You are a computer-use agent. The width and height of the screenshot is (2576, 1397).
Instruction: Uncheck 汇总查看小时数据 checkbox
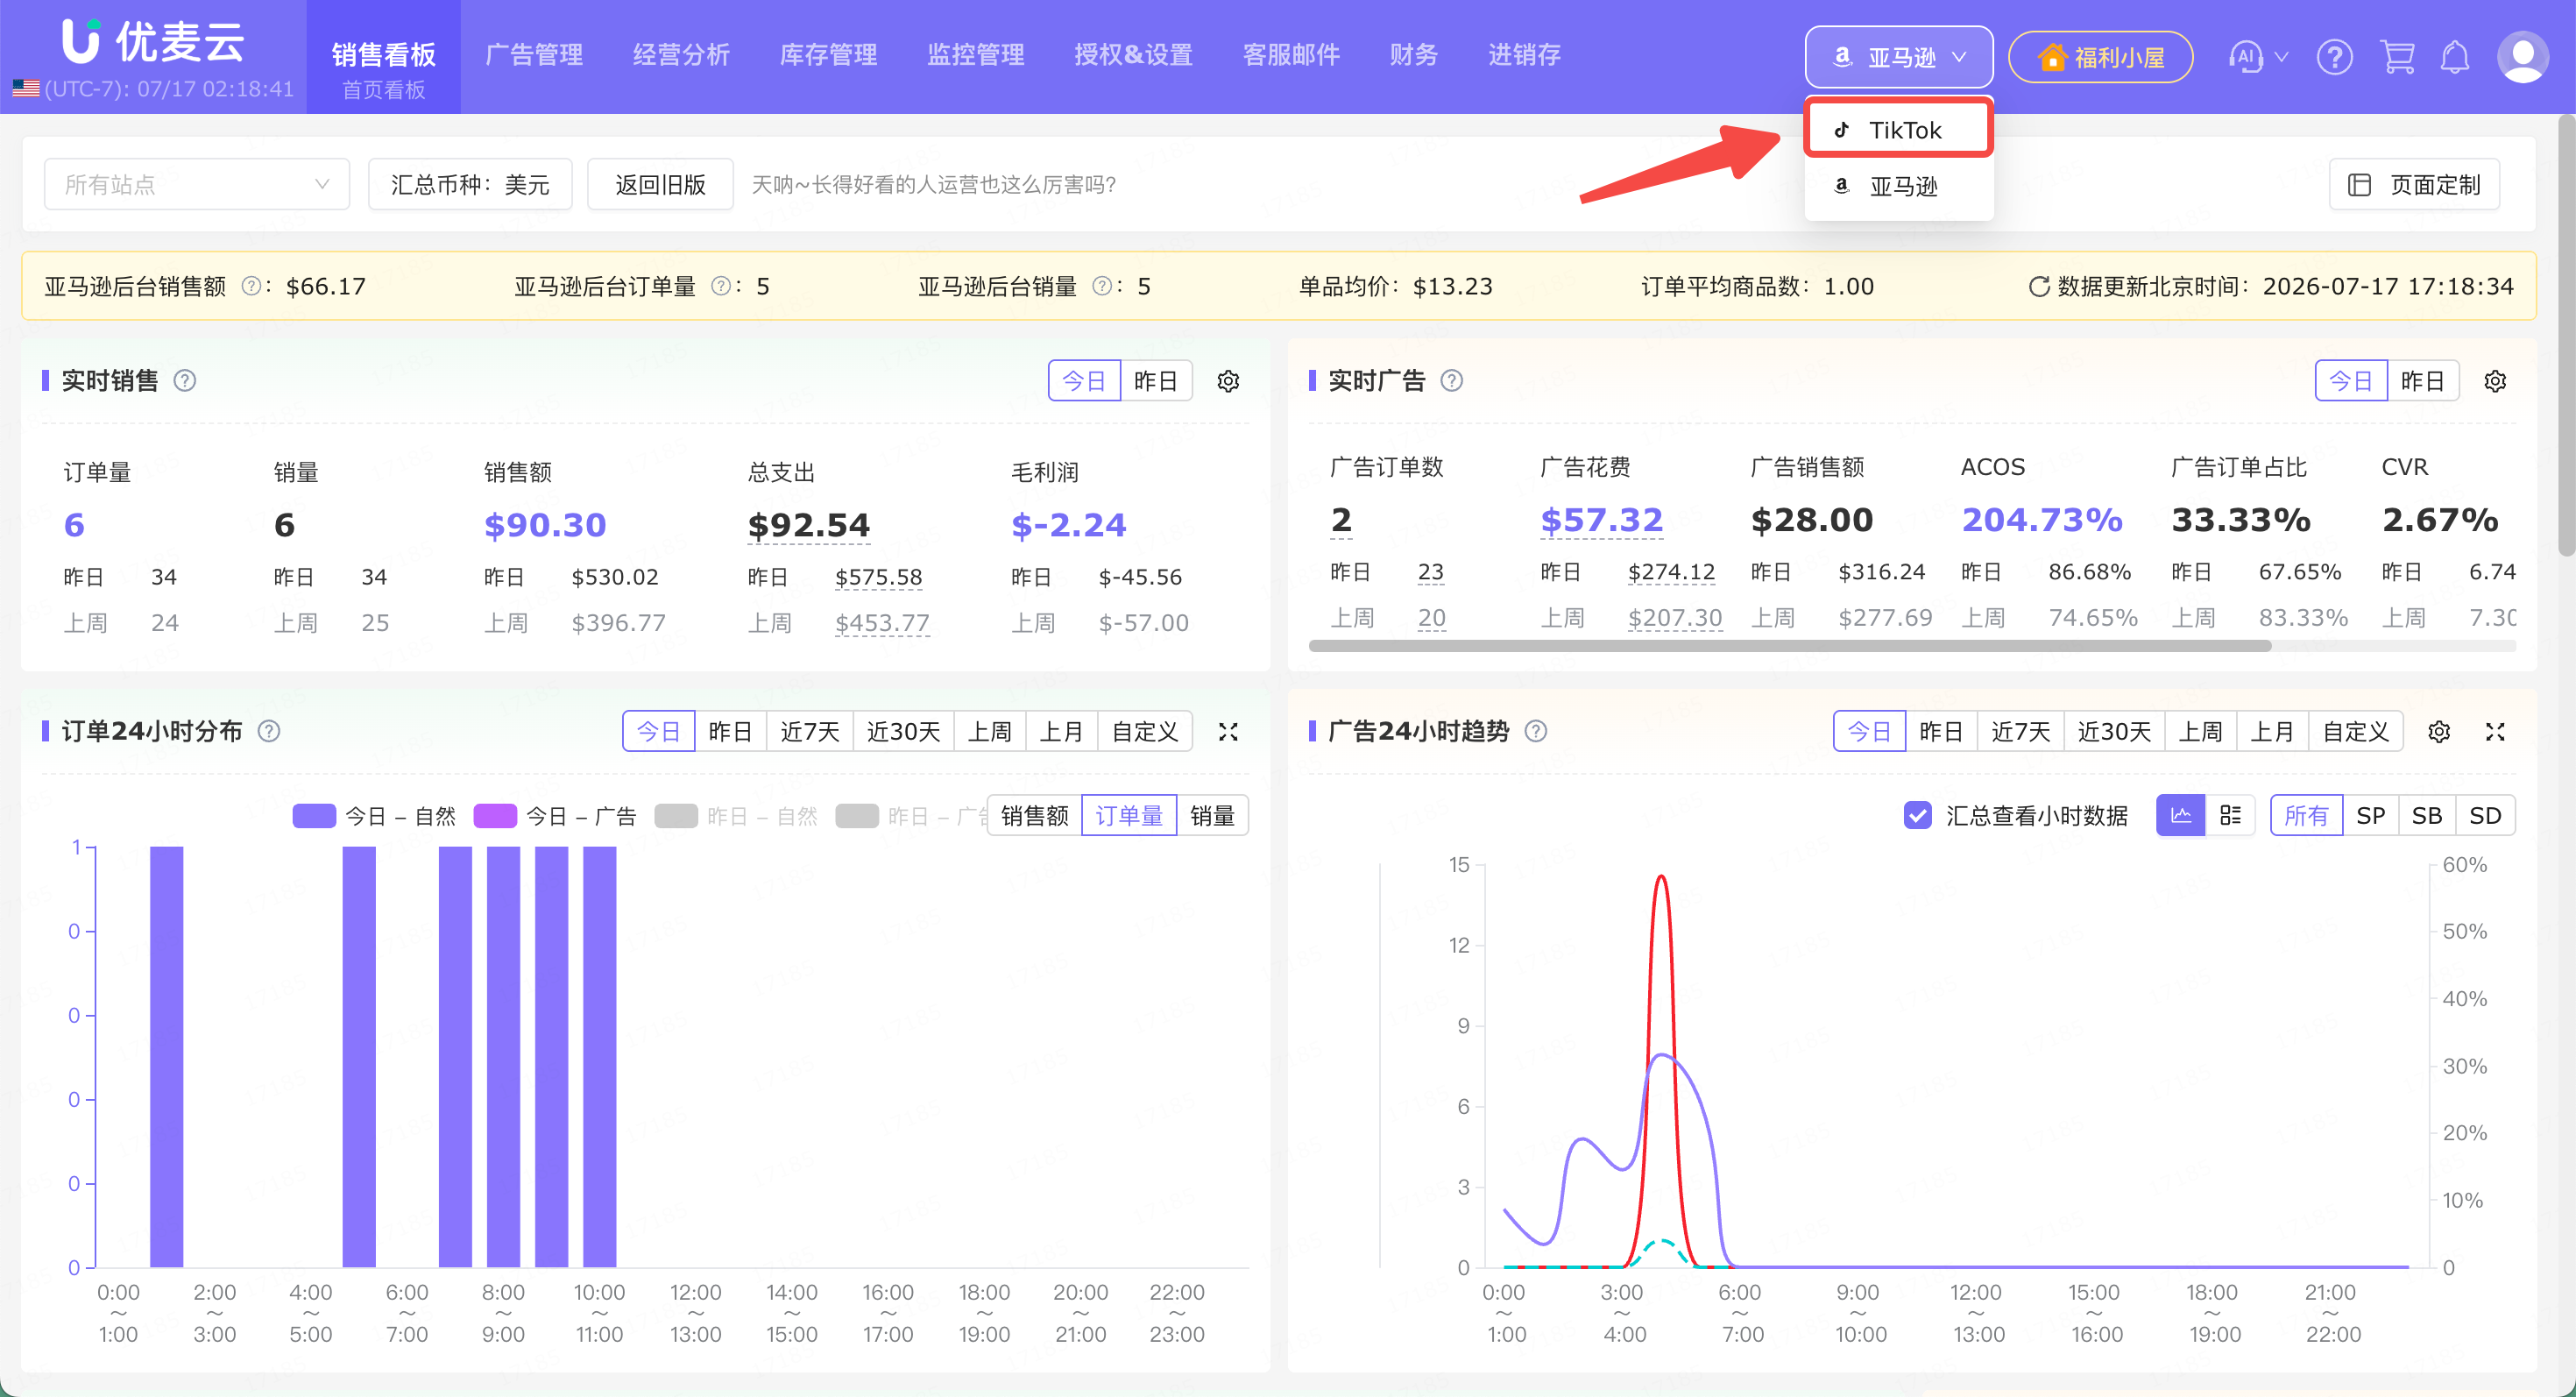1917,815
